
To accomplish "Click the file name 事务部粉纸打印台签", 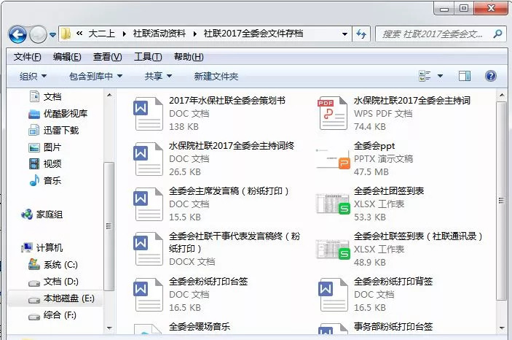I will [x=393, y=327].
